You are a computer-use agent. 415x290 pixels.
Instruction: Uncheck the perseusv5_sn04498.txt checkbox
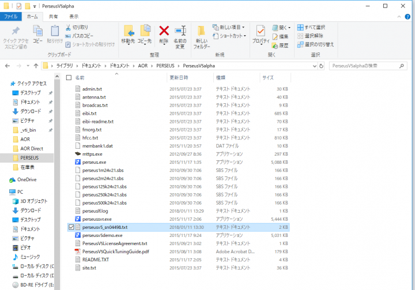[71, 227]
